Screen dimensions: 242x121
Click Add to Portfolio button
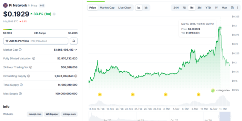[x=35, y=41]
